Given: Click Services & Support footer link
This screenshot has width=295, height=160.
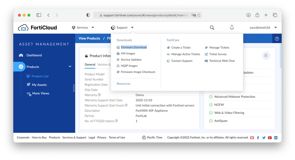Looking at the screenshot, I should tap(74, 138).
